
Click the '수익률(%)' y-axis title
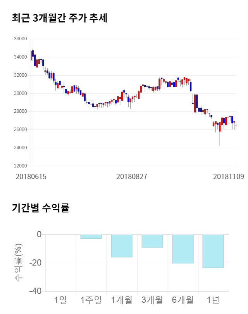tap(18, 262)
